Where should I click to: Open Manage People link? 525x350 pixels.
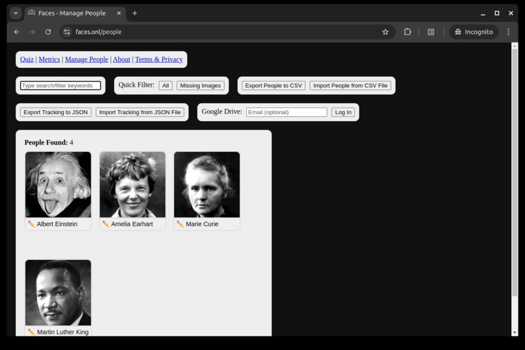pos(87,59)
